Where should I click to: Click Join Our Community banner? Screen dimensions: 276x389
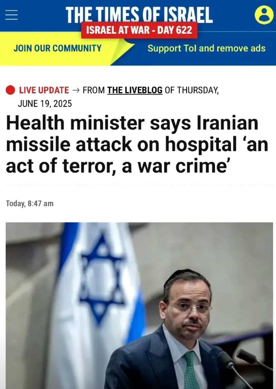(x=58, y=48)
